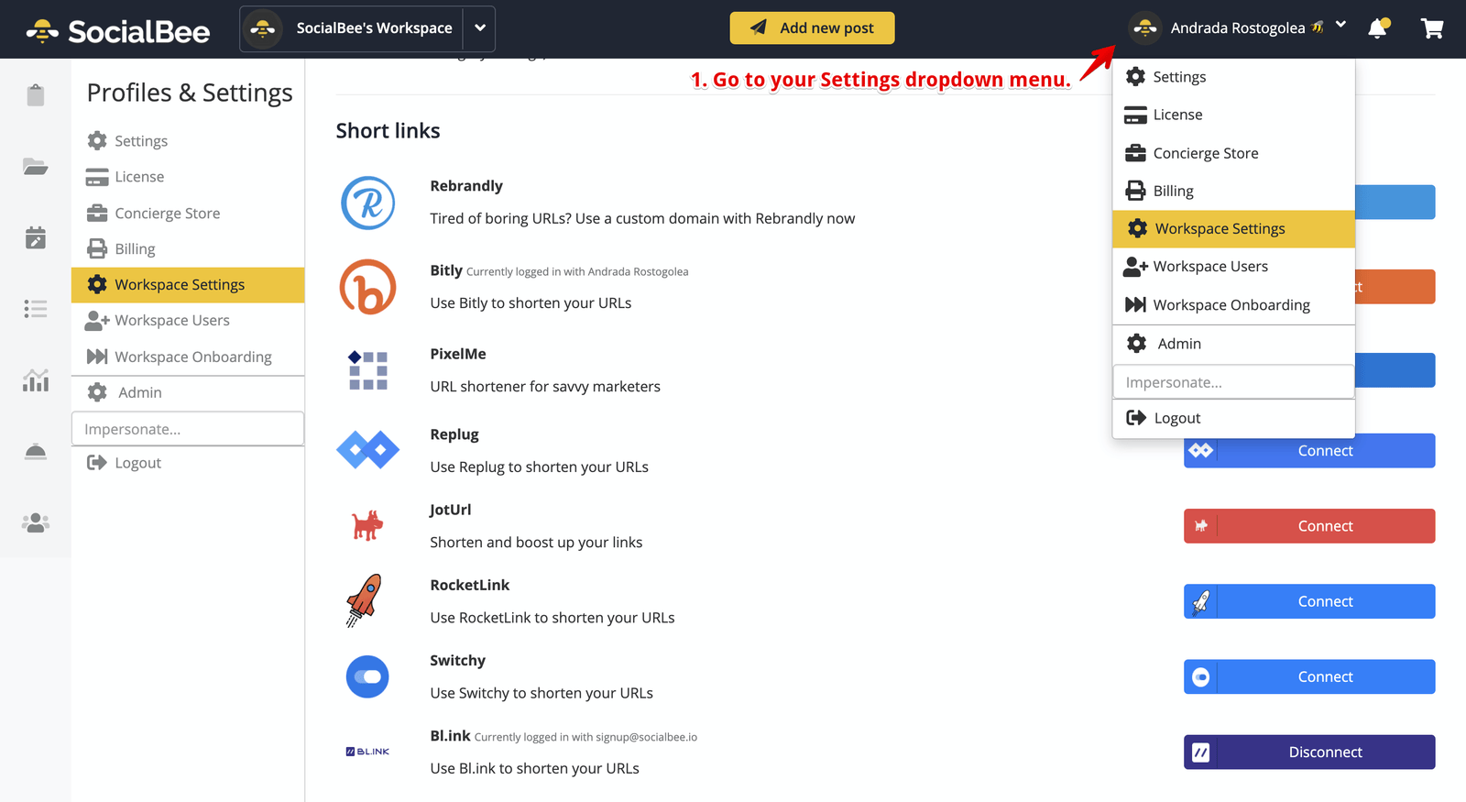Viewport: 1466px width, 802px height.
Task: Choose Concierge Store in the dropdown menu
Action: (x=1233, y=153)
